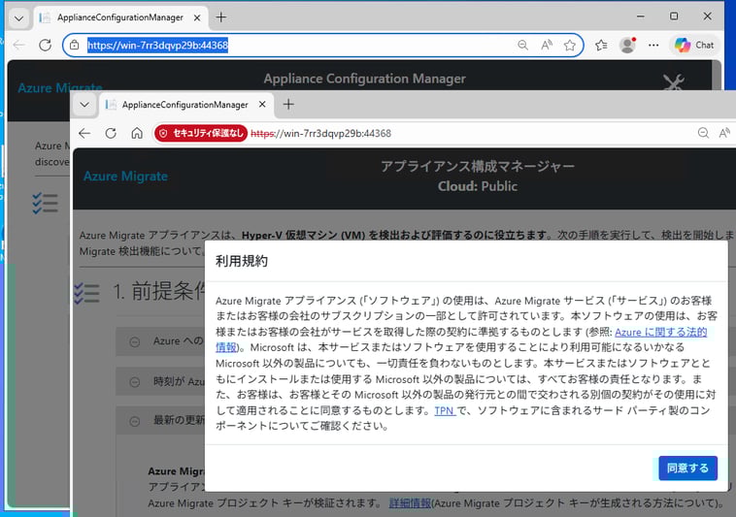Screen dimensions: 736x517
Task: Open the Copilot Chat button
Action: coord(694,45)
